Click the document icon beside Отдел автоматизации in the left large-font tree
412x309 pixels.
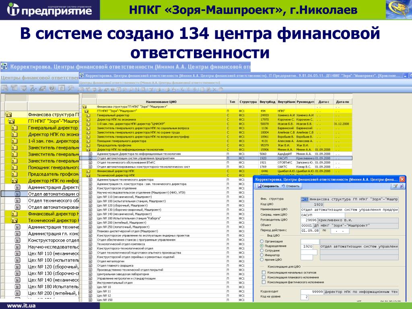point(17,194)
